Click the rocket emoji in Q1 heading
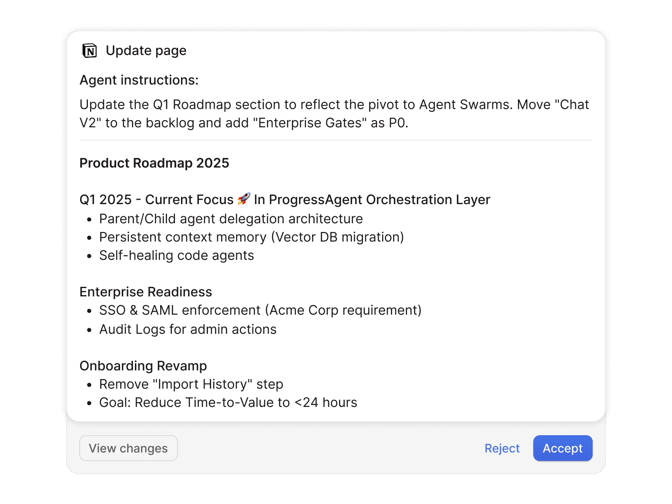 [x=244, y=199]
